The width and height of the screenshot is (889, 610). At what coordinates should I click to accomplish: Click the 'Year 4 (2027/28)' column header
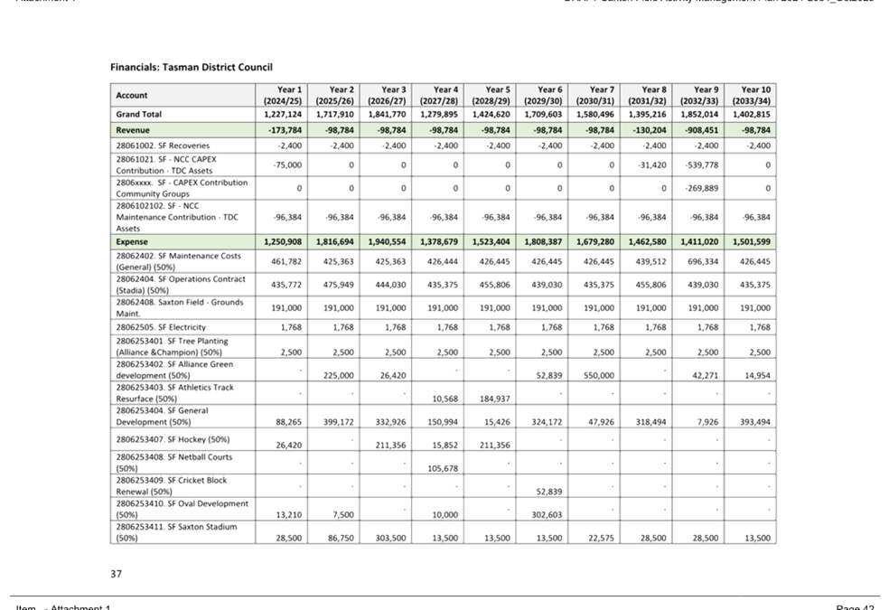pyautogui.click(x=439, y=95)
